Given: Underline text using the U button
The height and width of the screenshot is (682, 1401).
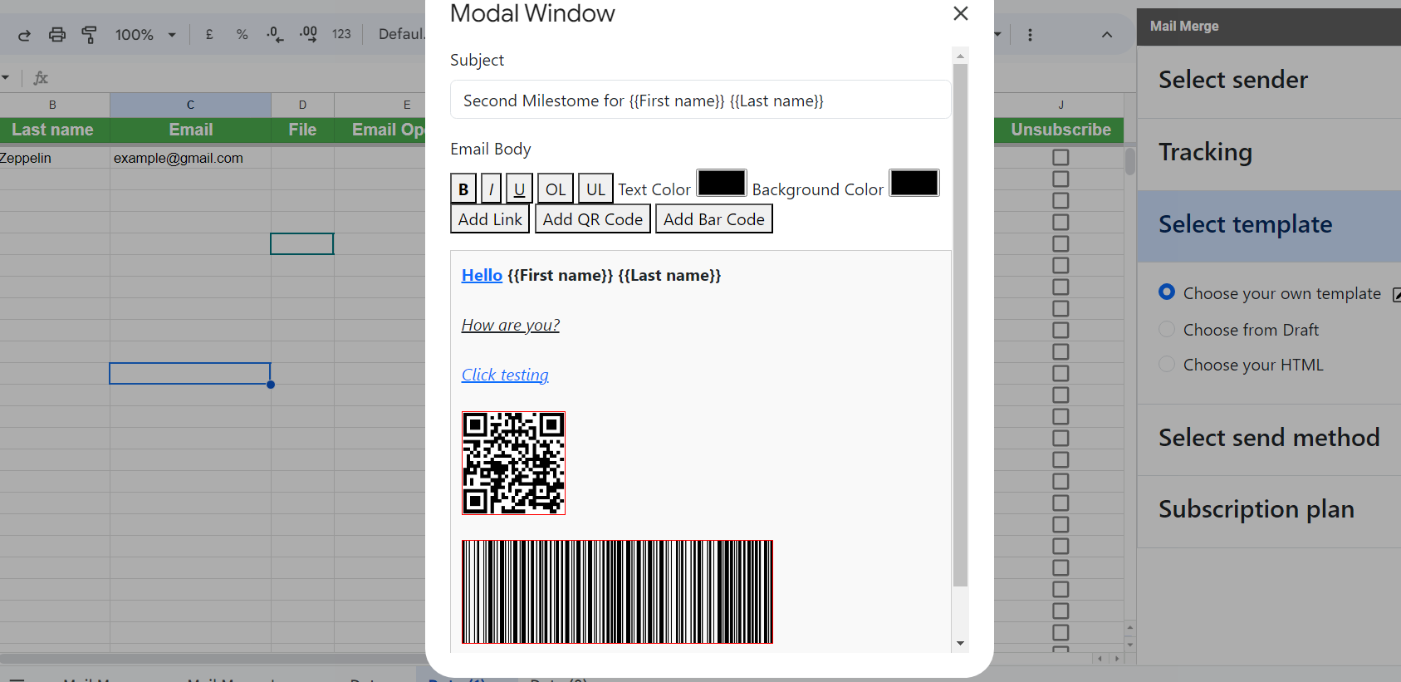Looking at the screenshot, I should [519, 189].
